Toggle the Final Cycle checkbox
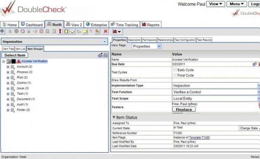This screenshot has height=159, width=260. (x=175, y=75)
